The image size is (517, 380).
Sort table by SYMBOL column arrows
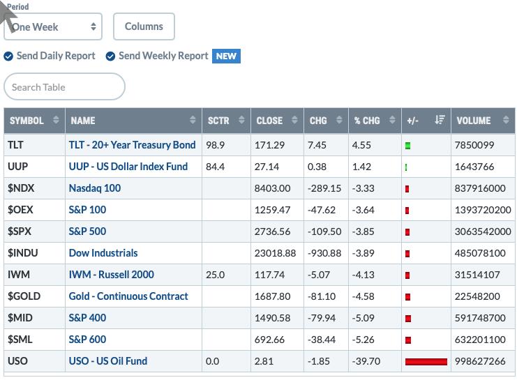56,120
